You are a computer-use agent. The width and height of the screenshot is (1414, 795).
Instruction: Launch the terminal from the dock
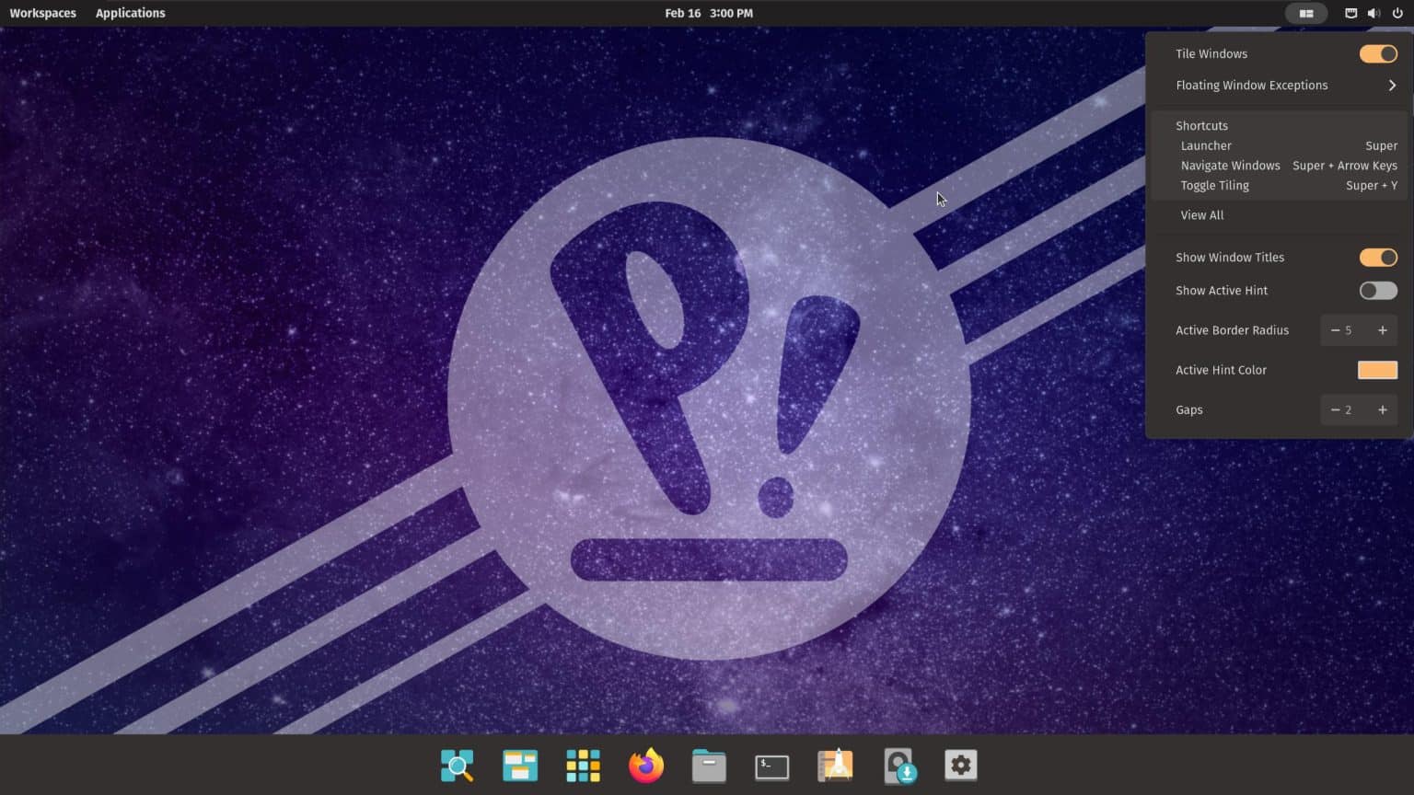(771, 765)
